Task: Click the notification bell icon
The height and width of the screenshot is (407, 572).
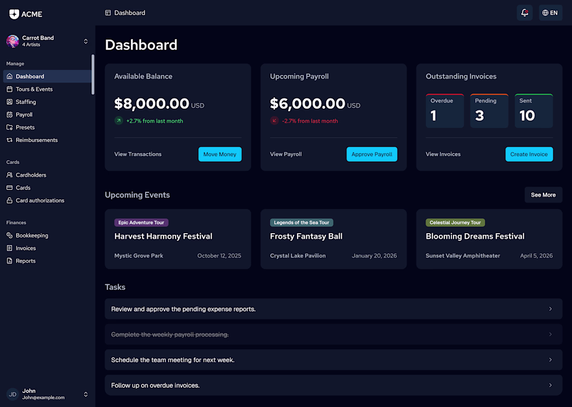Action: [x=525, y=13]
